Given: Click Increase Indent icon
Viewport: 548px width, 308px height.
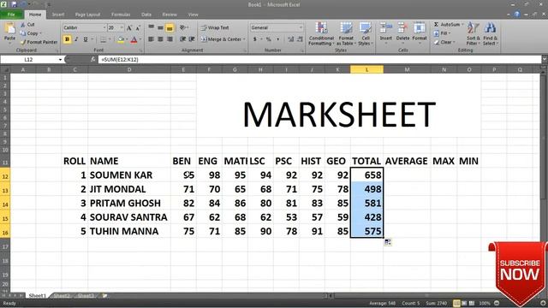Looking at the screenshot, I should 192,39.
